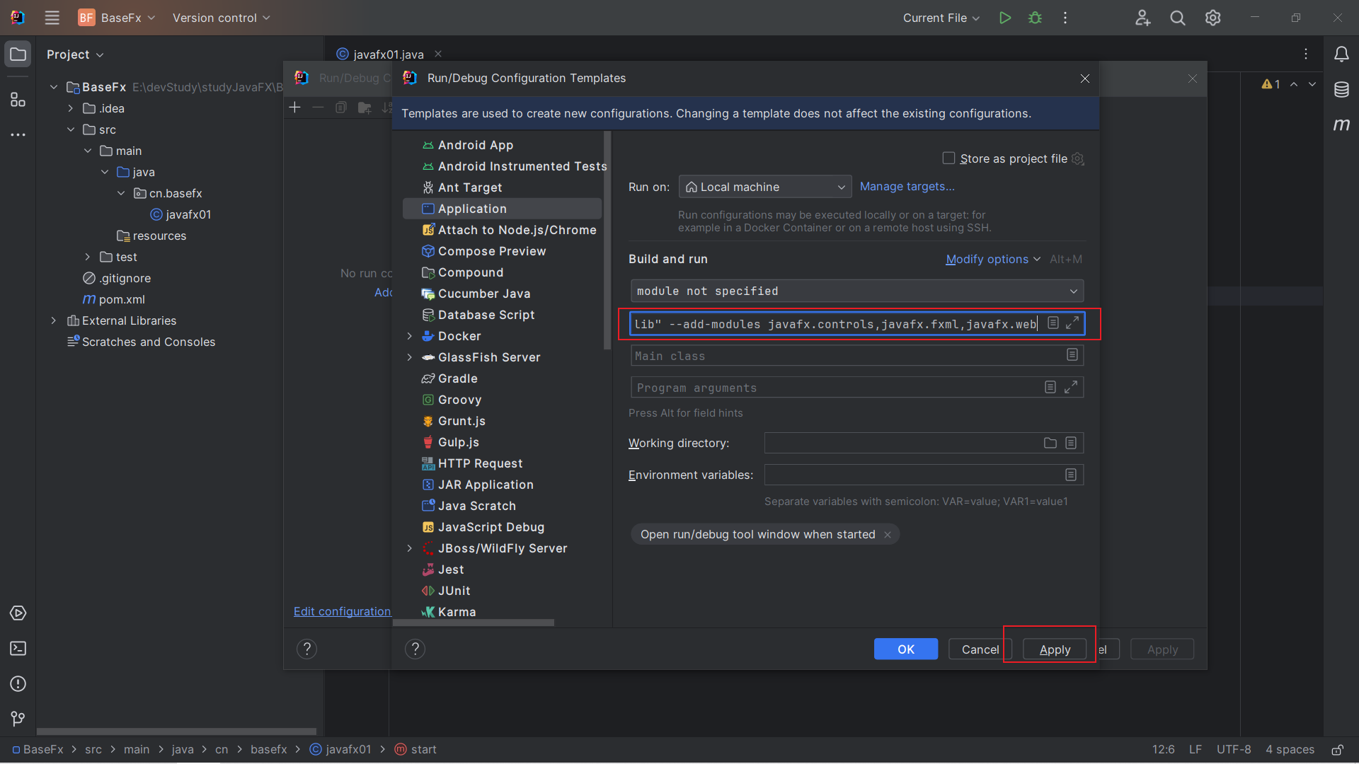This screenshot has width=1359, height=764.
Task: Open Search Everywhere magnifier
Action: coord(1178,18)
